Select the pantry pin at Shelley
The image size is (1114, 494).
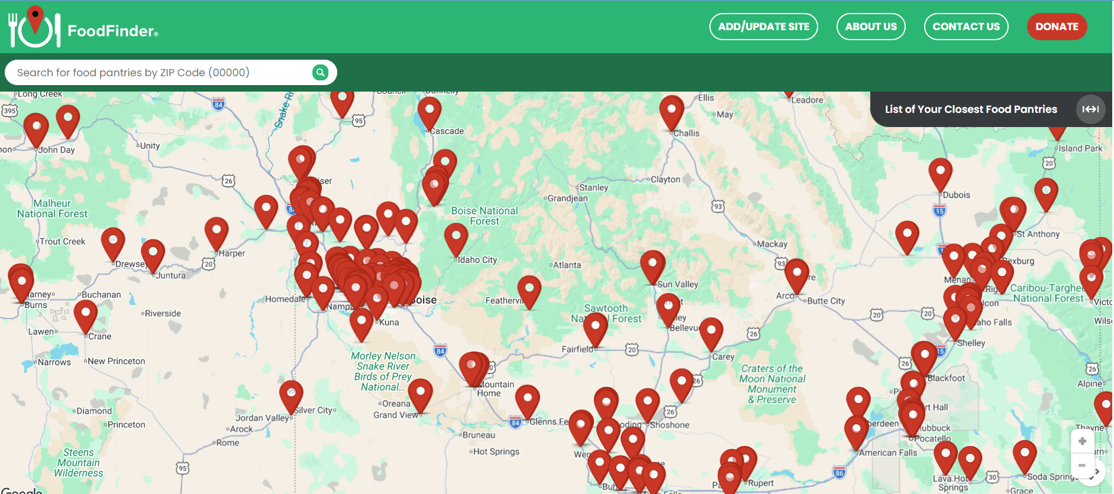pos(955,324)
